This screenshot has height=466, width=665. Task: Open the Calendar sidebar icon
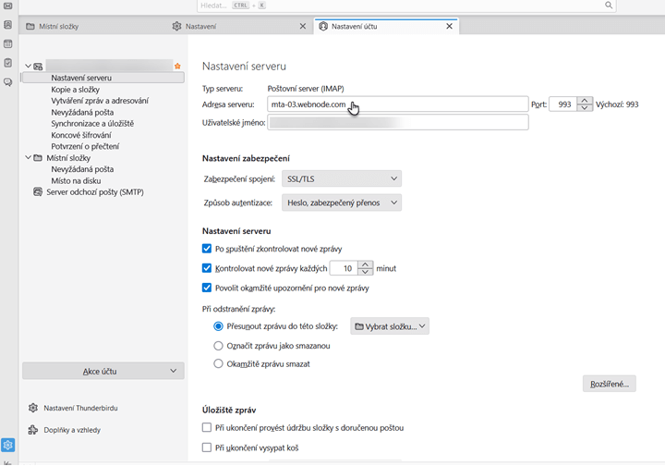(x=8, y=43)
